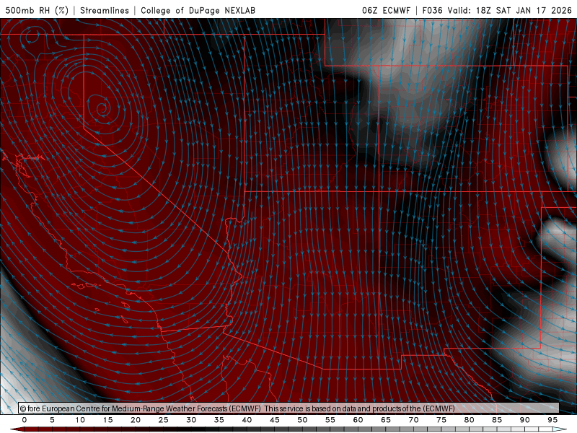Select the 'Streamlines' label in the header
This screenshot has height=433, width=577.
click(105, 10)
